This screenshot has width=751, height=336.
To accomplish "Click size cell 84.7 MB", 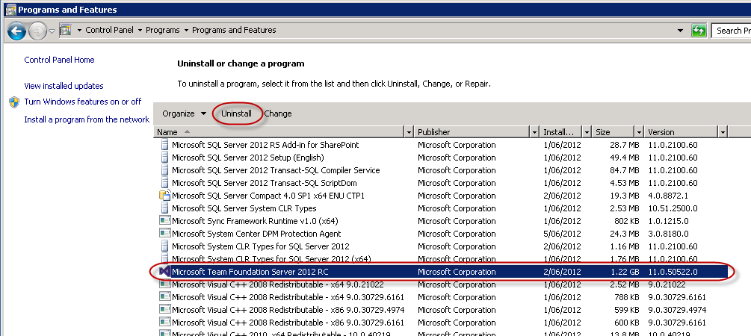I will pos(624,170).
